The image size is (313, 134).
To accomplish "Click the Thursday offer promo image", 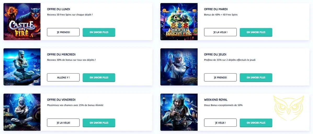I will point(179,67).
